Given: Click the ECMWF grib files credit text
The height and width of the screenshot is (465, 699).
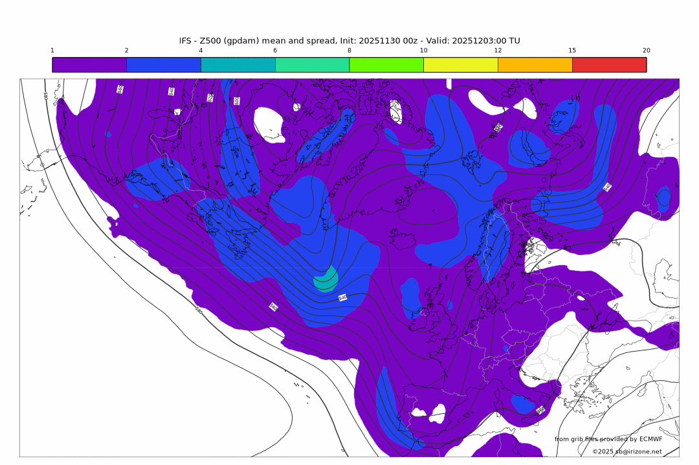Looking at the screenshot, I should point(608,439).
